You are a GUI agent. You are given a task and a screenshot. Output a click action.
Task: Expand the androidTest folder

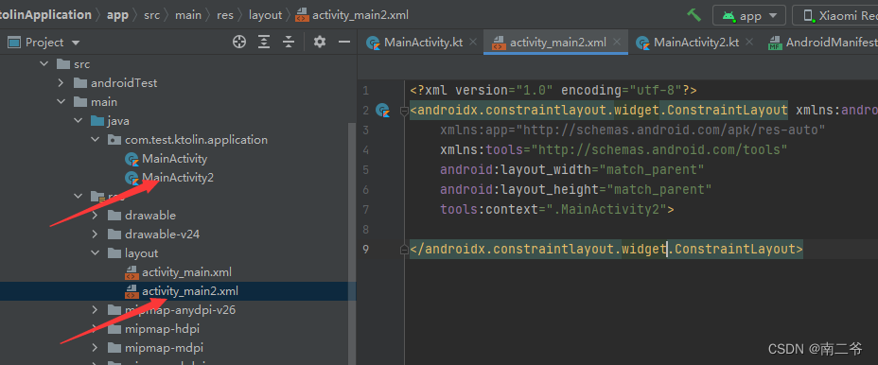[x=61, y=83]
